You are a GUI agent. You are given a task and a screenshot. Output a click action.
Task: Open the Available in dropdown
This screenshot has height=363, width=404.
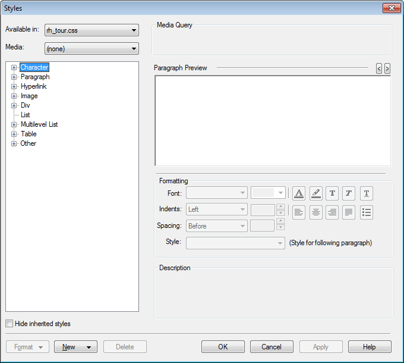[91, 30]
